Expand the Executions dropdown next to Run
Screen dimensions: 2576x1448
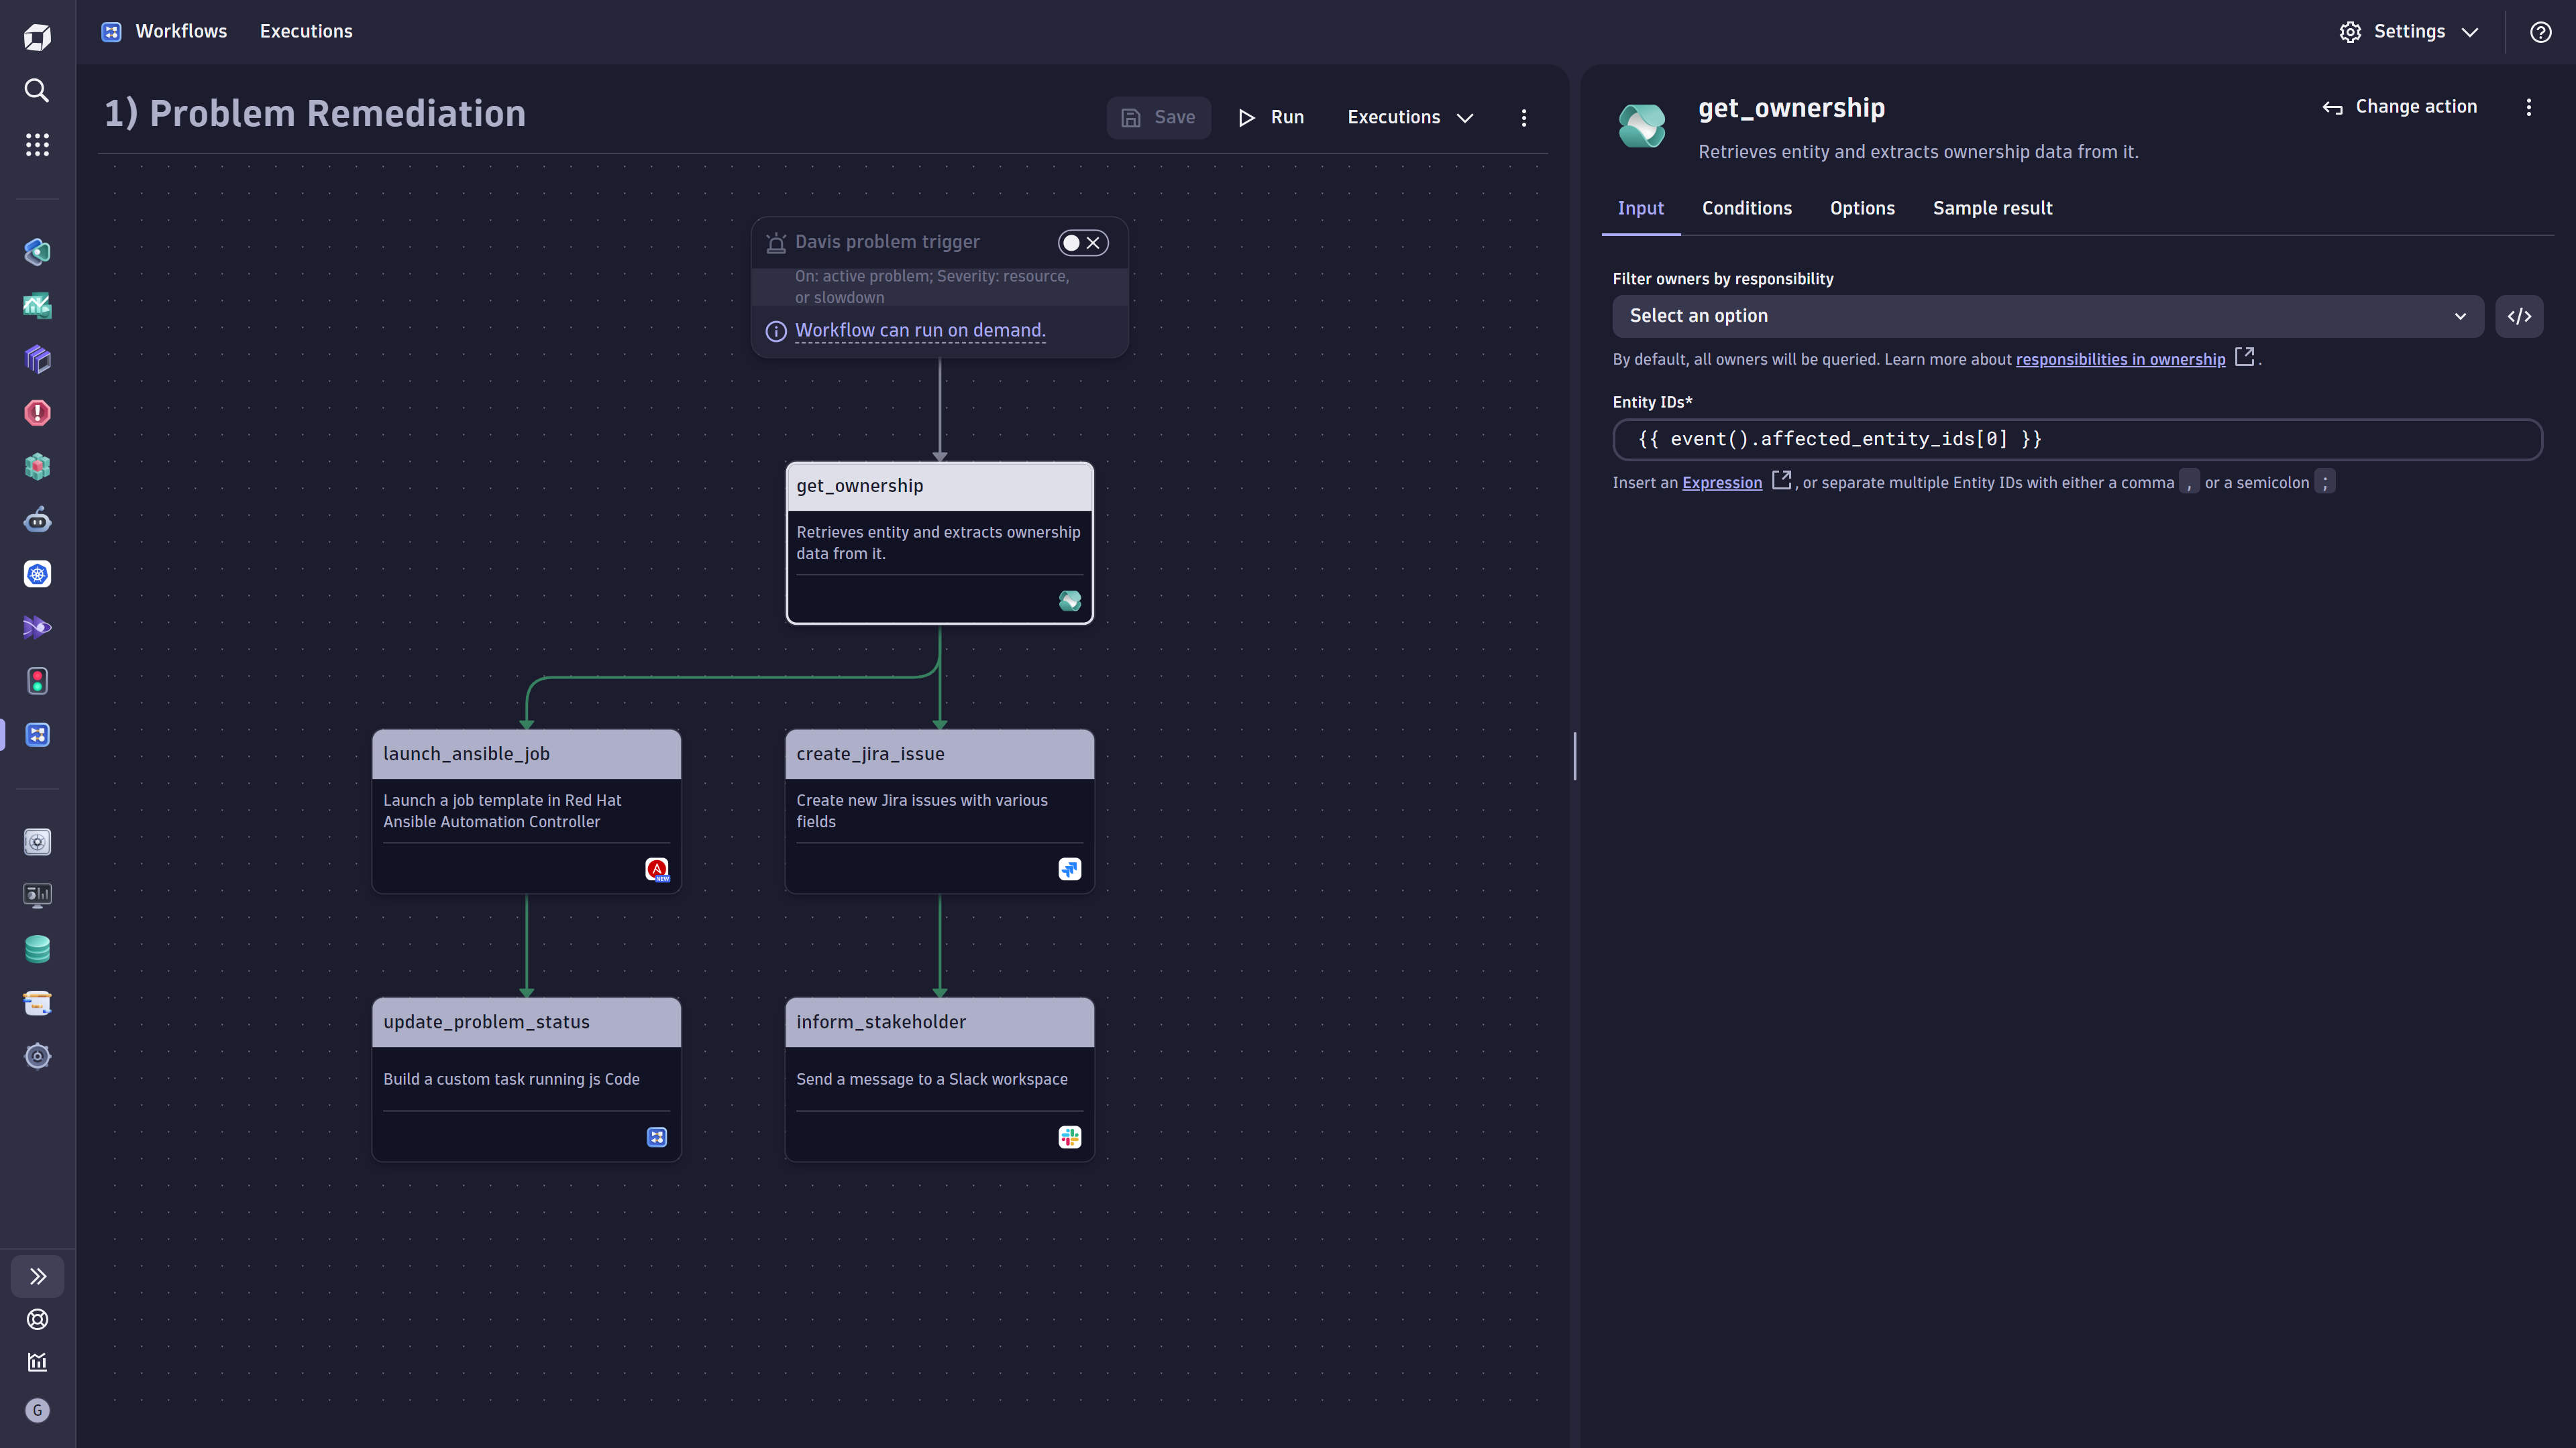coord(1410,117)
